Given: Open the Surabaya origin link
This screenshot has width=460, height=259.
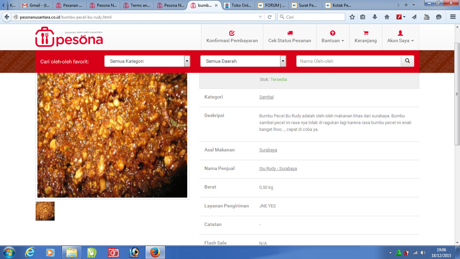Looking at the screenshot, I should tap(268, 150).
